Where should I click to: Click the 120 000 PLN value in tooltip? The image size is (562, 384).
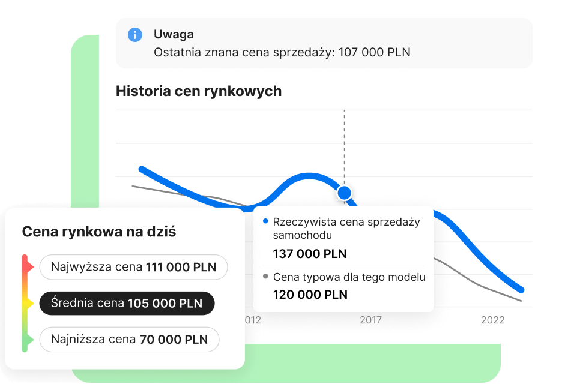[x=310, y=295]
